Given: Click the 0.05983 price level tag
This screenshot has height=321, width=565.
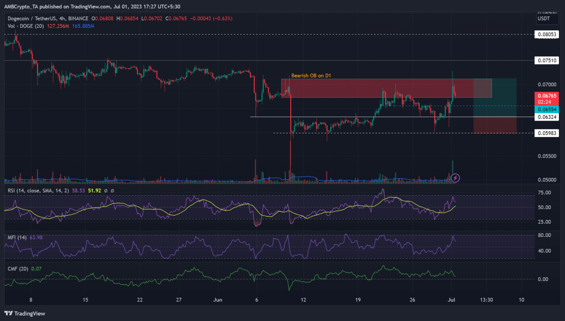Looking at the screenshot, I should point(547,133).
